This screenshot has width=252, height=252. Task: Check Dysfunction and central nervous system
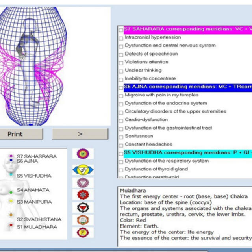[x=121, y=46]
